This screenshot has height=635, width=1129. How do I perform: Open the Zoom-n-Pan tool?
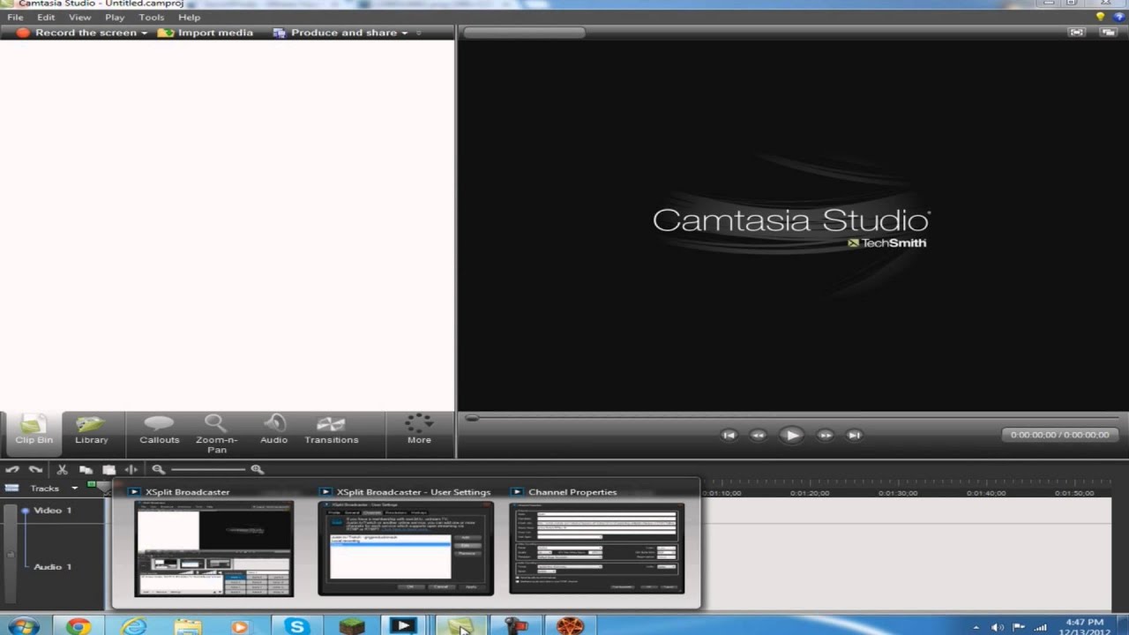tap(216, 433)
